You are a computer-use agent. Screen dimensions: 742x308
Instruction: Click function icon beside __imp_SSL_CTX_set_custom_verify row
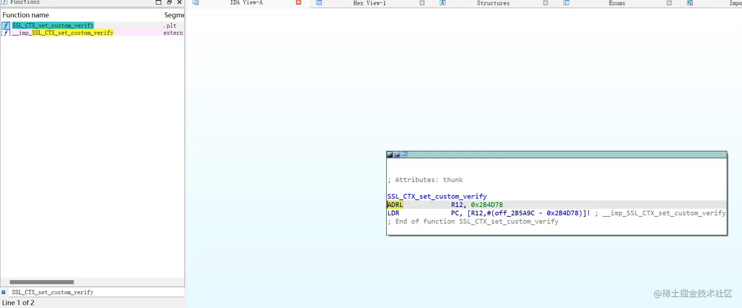pyautogui.click(x=6, y=33)
